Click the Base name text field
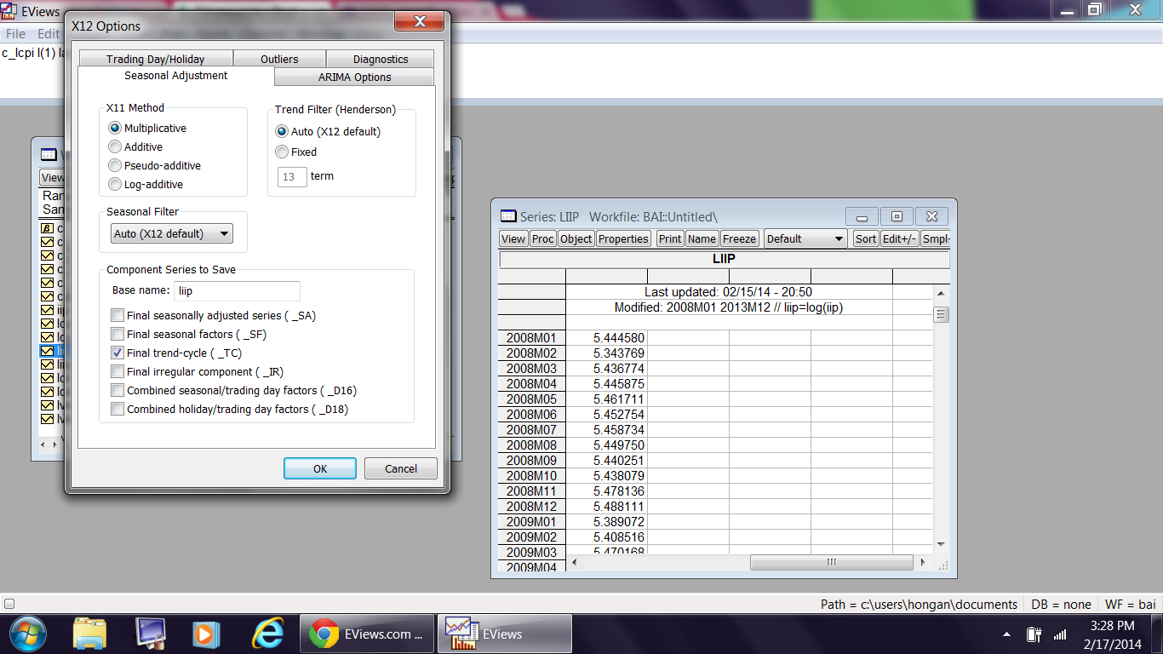Viewport: 1163px width, 654px height. click(237, 291)
